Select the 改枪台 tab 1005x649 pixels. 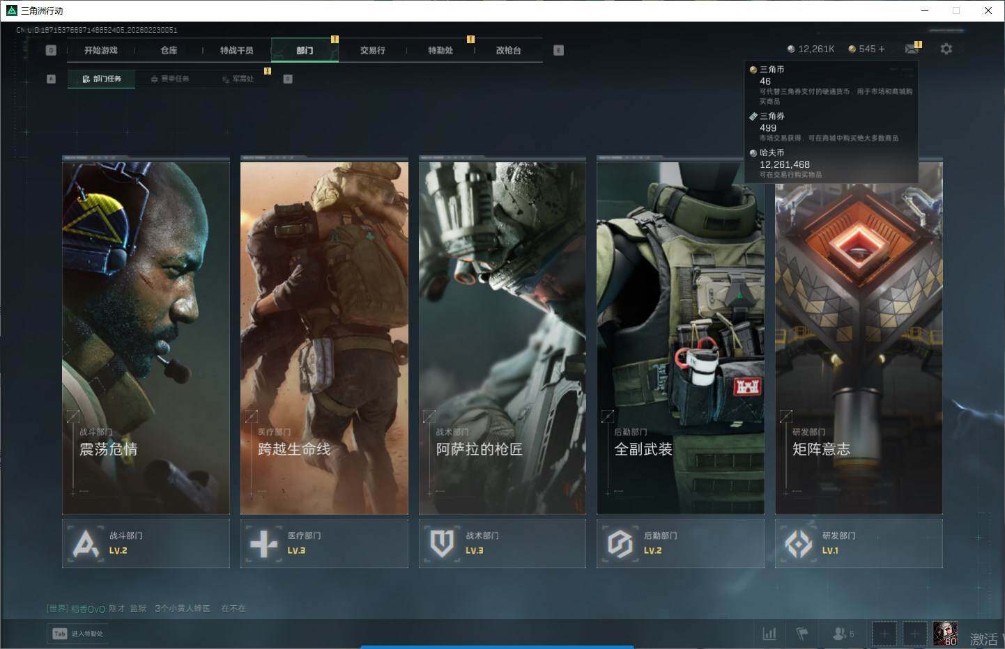[508, 50]
